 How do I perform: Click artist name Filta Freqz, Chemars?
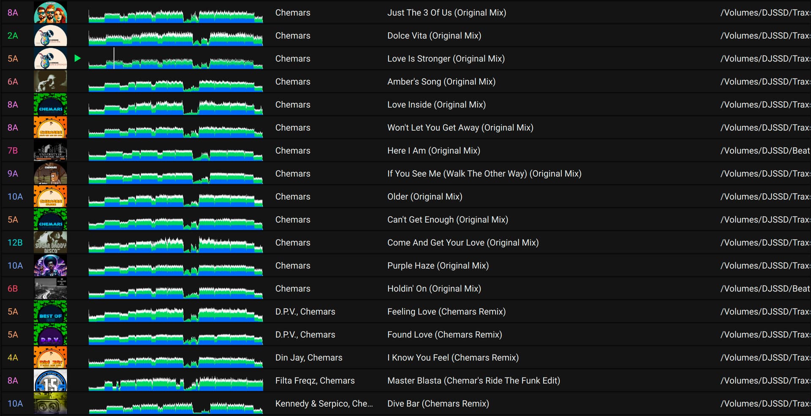pyautogui.click(x=315, y=381)
